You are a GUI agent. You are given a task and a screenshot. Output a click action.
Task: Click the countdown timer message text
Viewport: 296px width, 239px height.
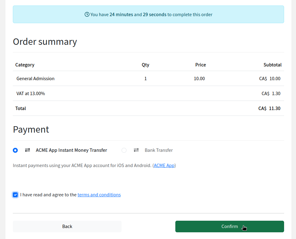click(x=151, y=15)
